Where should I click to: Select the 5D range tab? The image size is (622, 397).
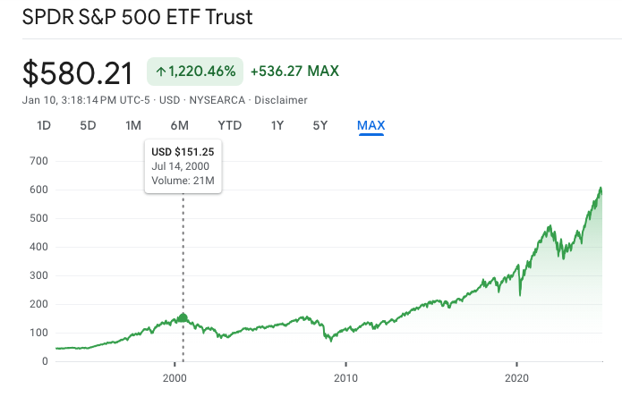click(x=88, y=125)
